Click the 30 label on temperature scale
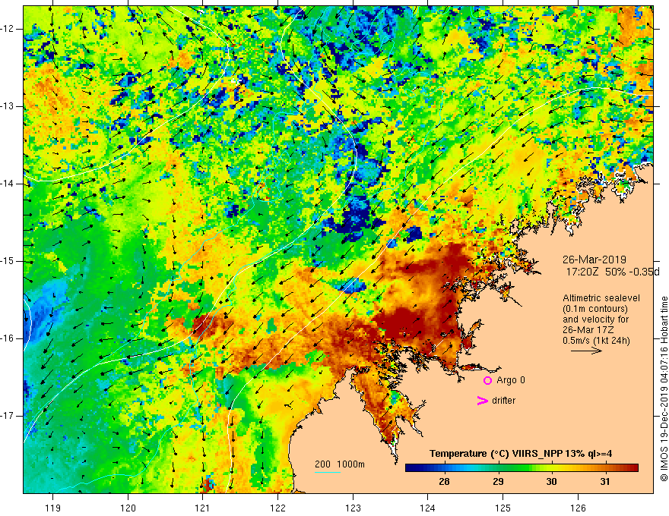 pos(551,482)
